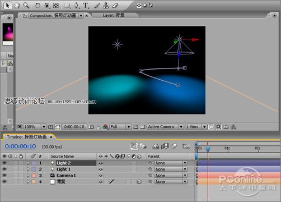The width and height of the screenshot is (281, 202).
Task: Open the 100% magnification dropdown
Action: click(x=35, y=127)
